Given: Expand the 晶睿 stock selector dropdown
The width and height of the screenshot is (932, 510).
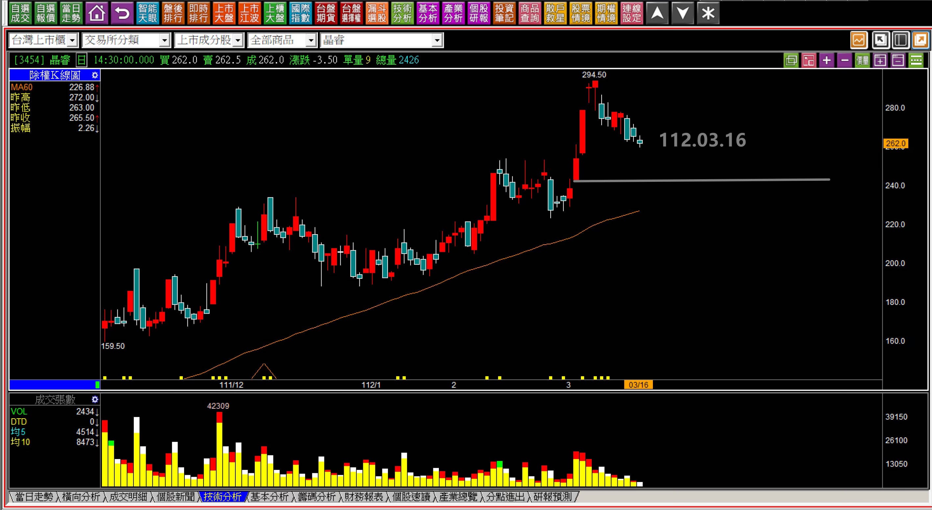Looking at the screenshot, I should tap(437, 40).
